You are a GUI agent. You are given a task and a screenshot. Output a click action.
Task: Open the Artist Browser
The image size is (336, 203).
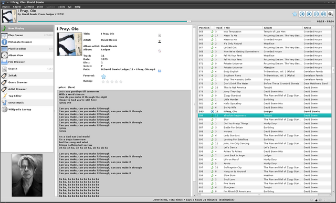27,89
